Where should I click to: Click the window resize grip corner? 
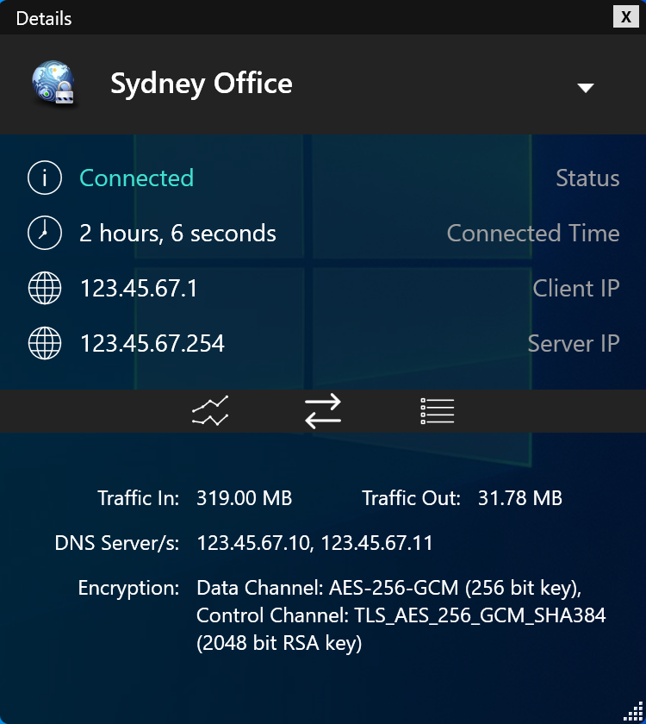636,714
